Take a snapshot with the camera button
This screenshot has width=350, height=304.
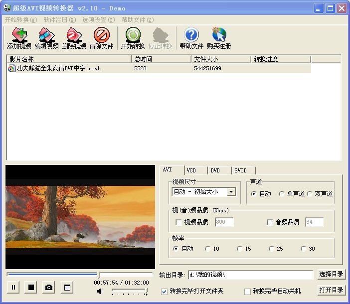point(49,287)
